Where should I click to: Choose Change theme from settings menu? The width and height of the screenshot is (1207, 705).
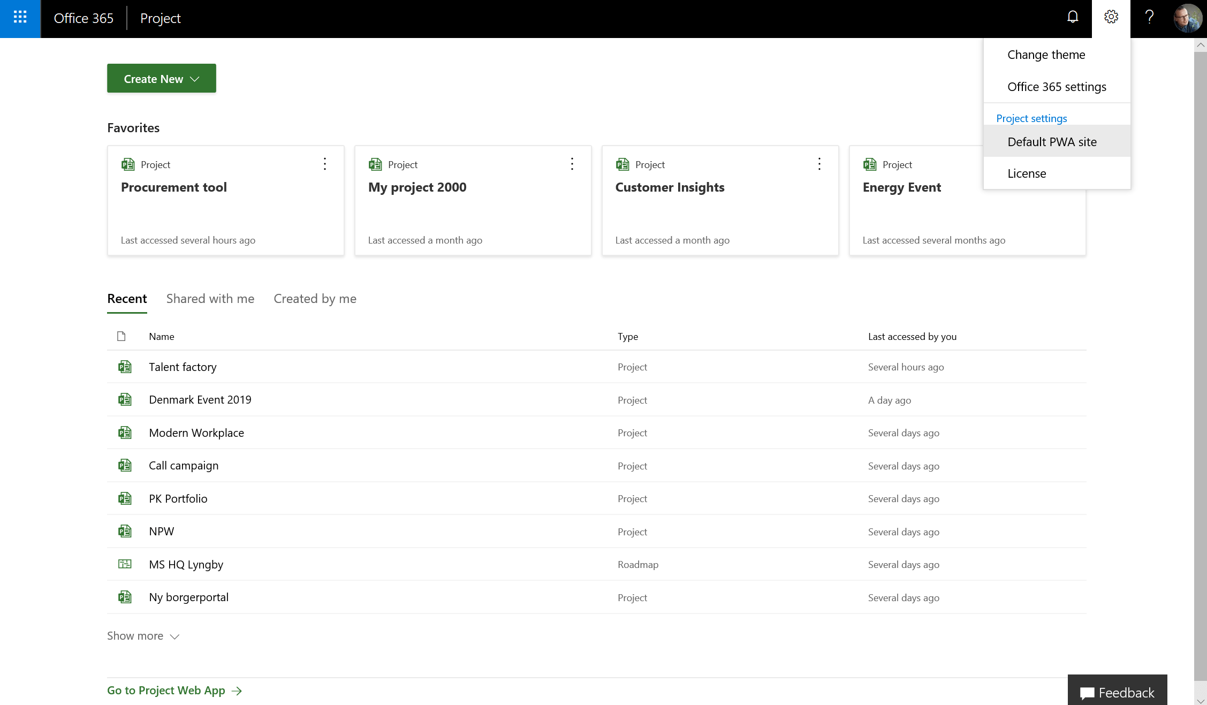[x=1046, y=55]
